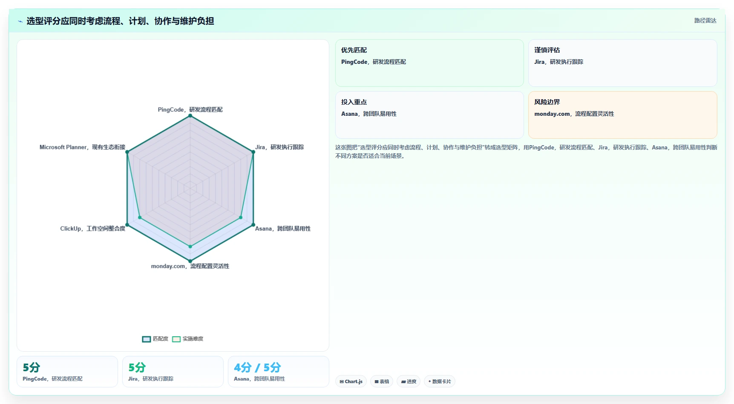Click the radar axis label Microsoft Planner，现有生态衔接
The height and width of the screenshot is (404, 734).
(x=83, y=147)
